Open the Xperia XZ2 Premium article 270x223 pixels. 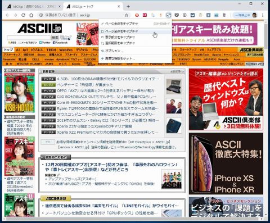pos(107,132)
